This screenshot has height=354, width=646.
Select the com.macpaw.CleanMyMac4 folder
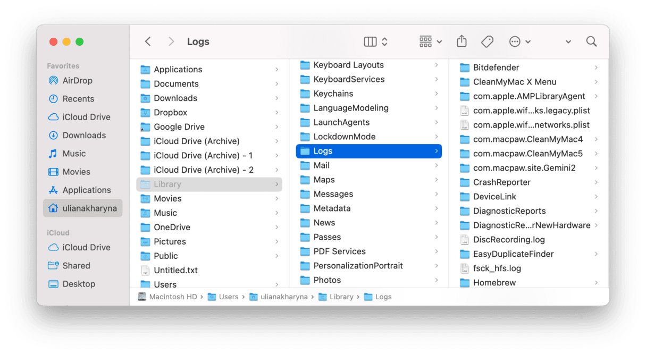[528, 139]
